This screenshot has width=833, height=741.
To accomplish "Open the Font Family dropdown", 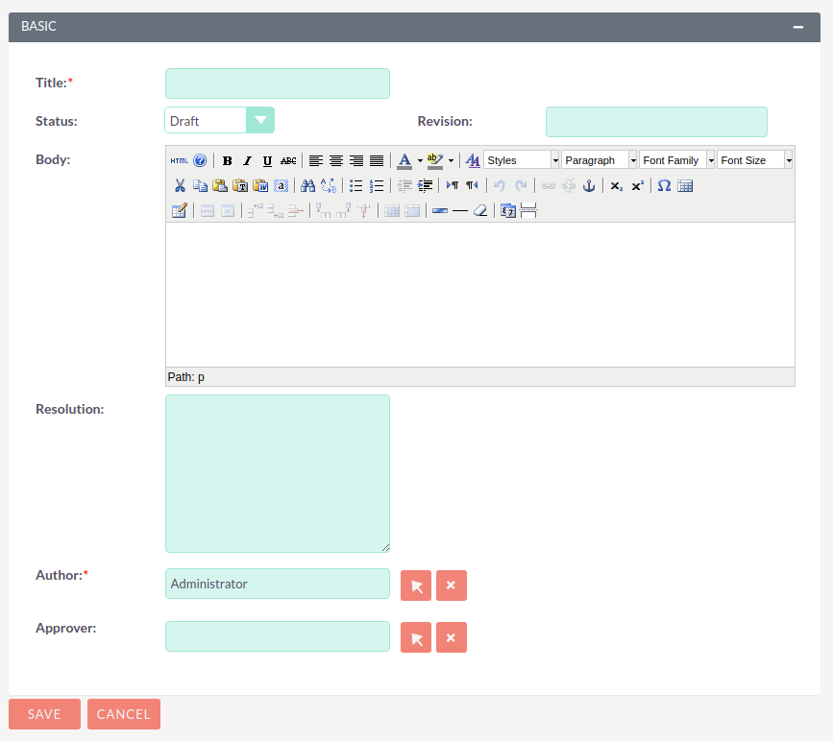I will [x=676, y=159].
